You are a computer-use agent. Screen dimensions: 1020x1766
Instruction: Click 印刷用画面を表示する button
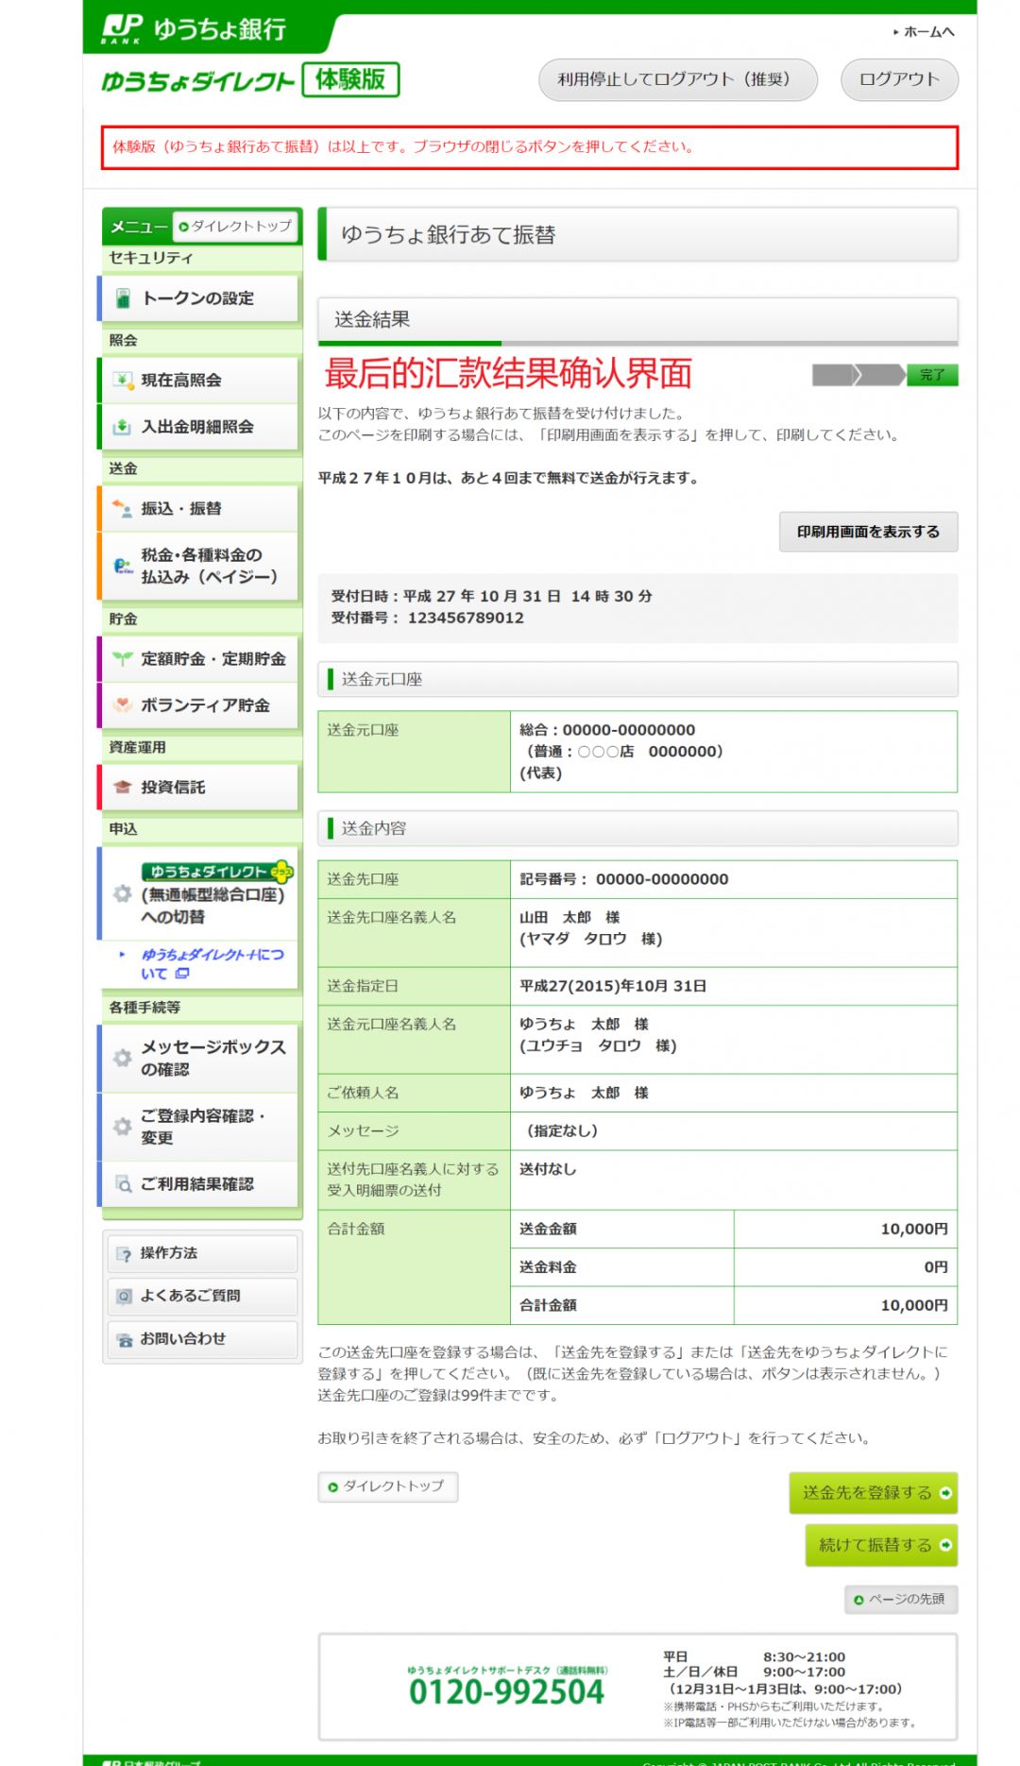(868, 532)
